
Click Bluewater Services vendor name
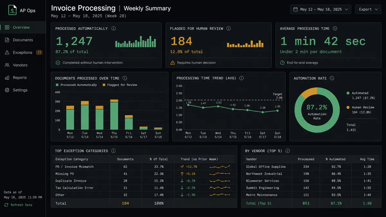pyautogui.click(x=262, y=181)
